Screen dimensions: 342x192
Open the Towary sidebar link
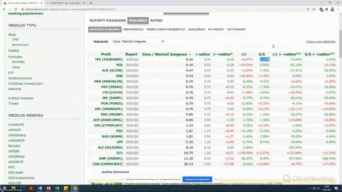pos(13,103)
